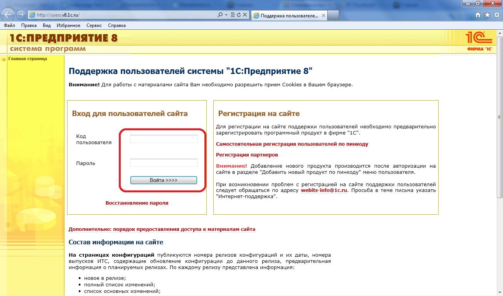Restore down the browser window
This screenshot has height=296, width=503.
pyautogui.click(x=478, y=3)
